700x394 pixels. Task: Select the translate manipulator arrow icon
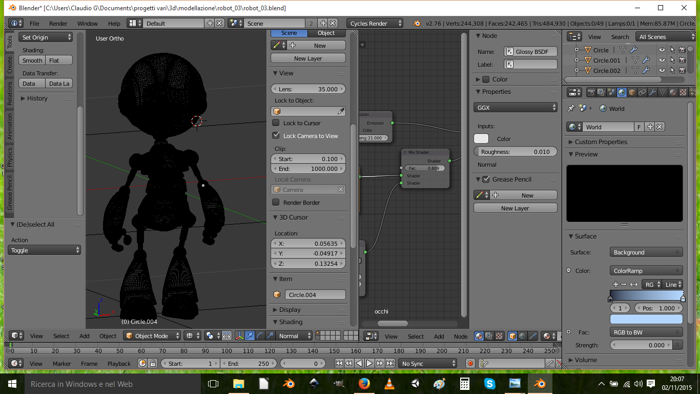(x=250, y=336)
